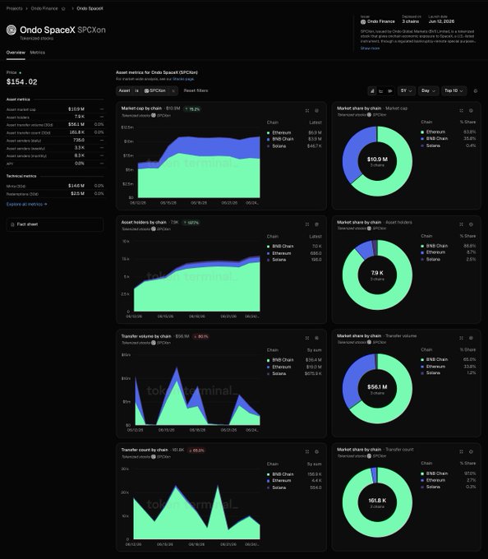The image size is (488, 559).
Task: Open the 5Y time range dropdown
Action: click(x=406, y=91)
